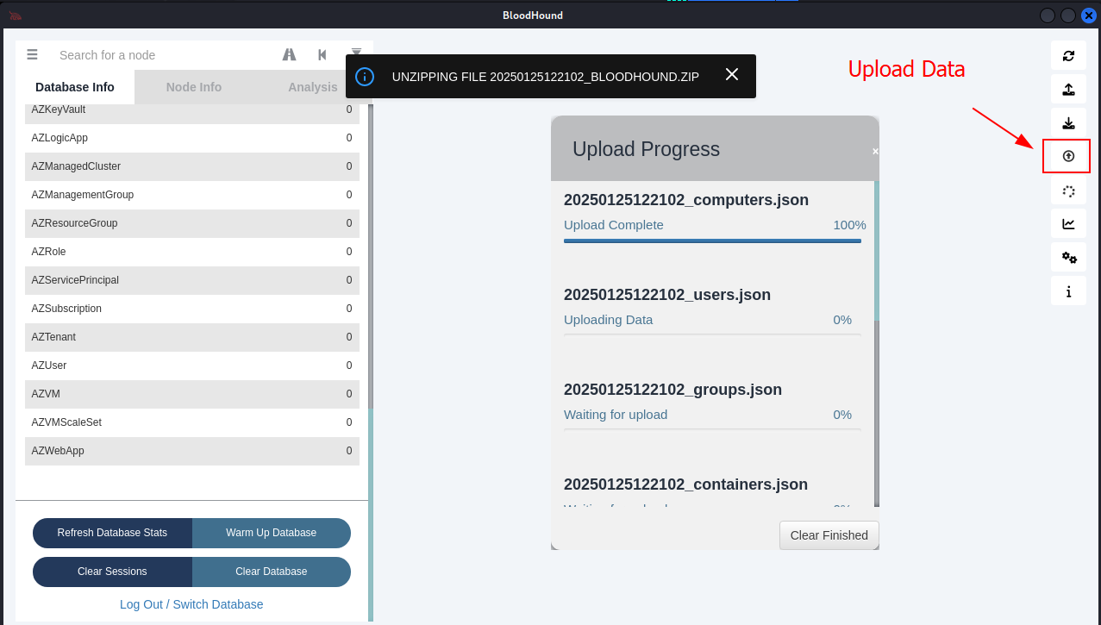Select the AZTenant row
The image size is (1101, 625).
pyautogui.click(x=192, y=337)
